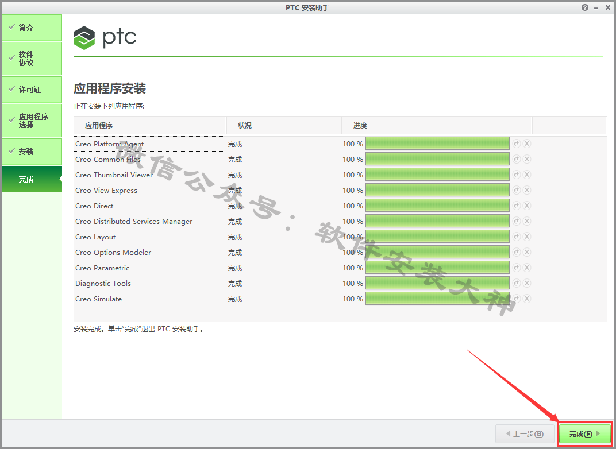Click the 进度 column header
The width and height of the screenshot is (616, 449).
pyautogui.click(x=437, y=126)
